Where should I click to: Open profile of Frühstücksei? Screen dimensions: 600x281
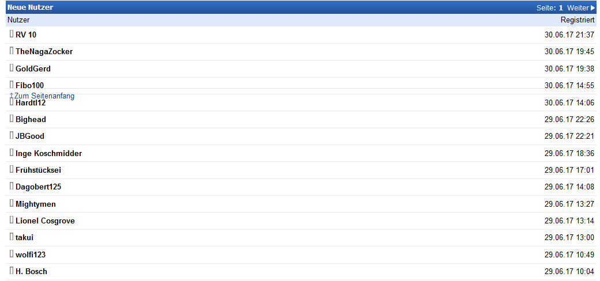click(38, 170)
